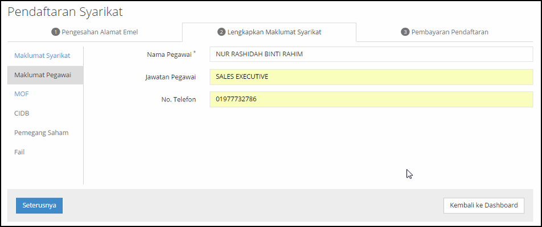Viewport: 542px width, 227px height.
Task: Click the Kembali ke Dashboard button
Action: pyautogui.click(x=483, y=205)
